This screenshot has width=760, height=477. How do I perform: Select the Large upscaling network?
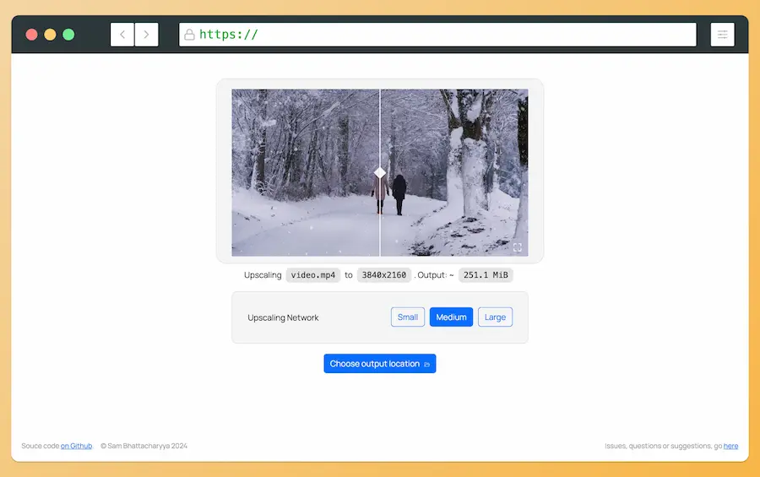point(495,317)
